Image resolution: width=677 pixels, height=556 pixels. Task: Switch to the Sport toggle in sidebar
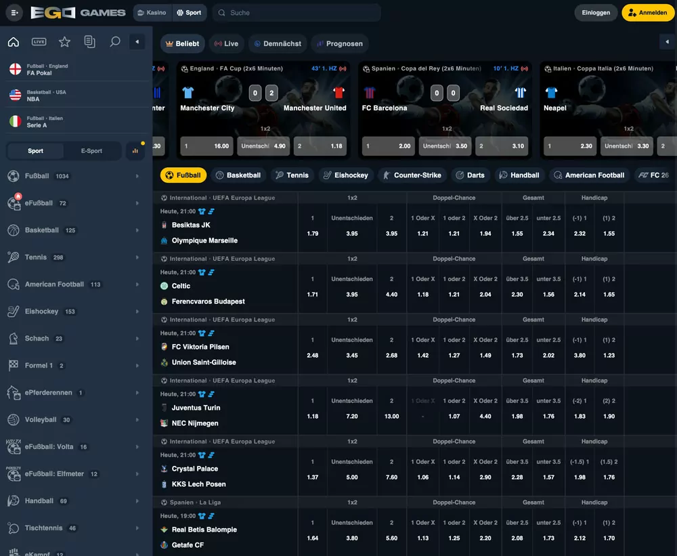click(35, 151)
